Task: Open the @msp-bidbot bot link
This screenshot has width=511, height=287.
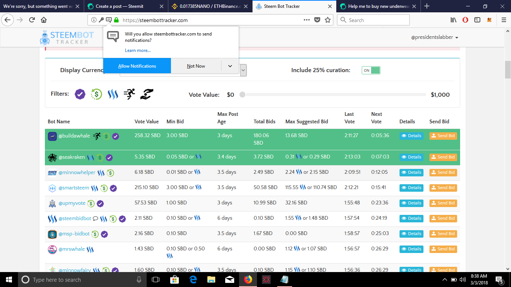Action: (x=74, y=234)
